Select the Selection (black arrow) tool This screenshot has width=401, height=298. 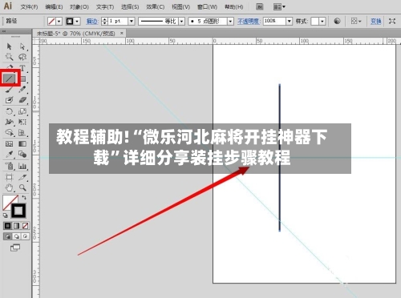tap(9, 46)
